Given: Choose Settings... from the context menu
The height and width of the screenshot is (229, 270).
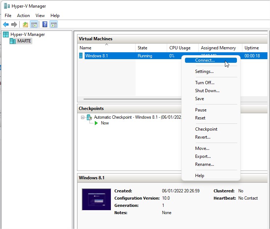Looking at the screenshot, I should tap(211, 71).
